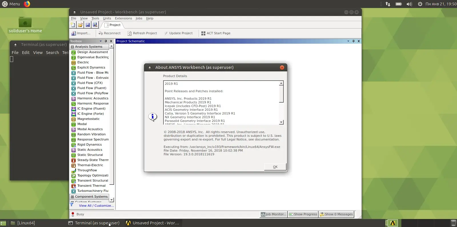The width and height of the screenshot is (457, 227).
Task: Click the Thermal-Electric icon
Action: 73,165
